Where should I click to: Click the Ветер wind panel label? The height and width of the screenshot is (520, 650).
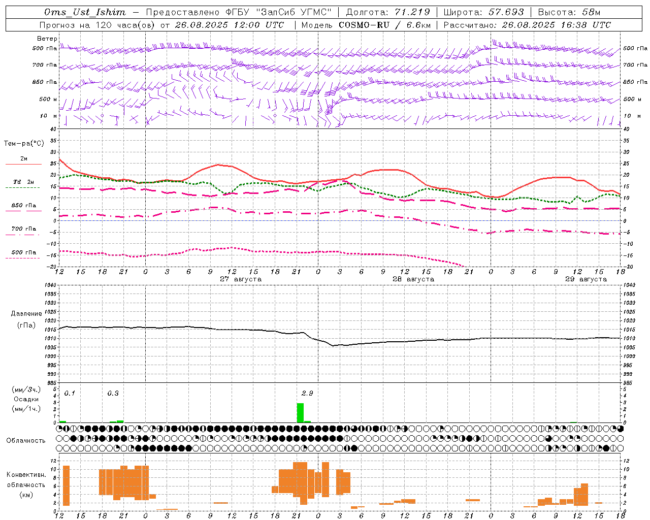pos(47,39)
